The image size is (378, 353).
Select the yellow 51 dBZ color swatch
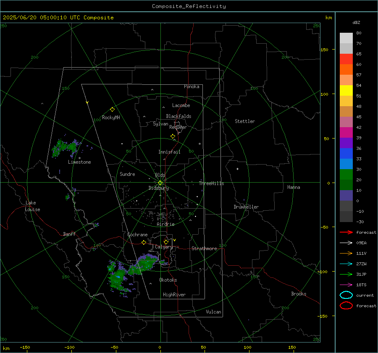(346, 90)
